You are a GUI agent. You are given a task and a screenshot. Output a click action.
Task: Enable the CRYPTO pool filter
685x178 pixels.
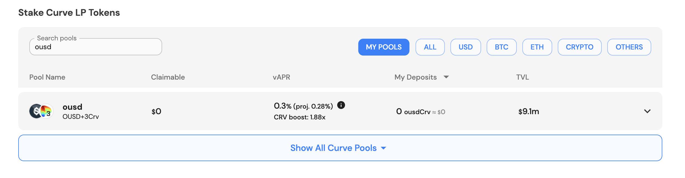579,47
